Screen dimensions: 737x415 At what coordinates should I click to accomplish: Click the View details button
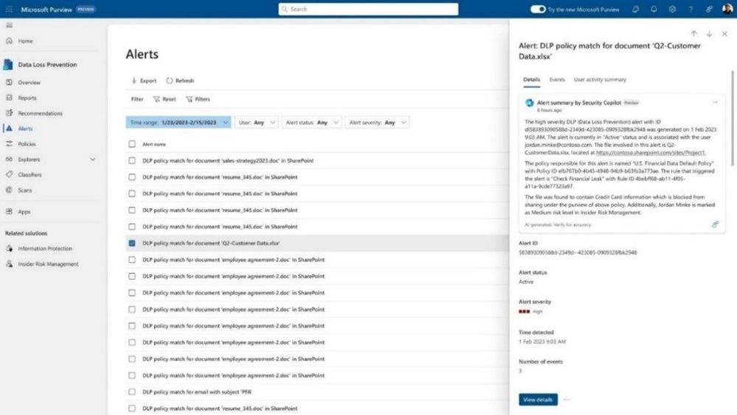[x=538, y=399]
